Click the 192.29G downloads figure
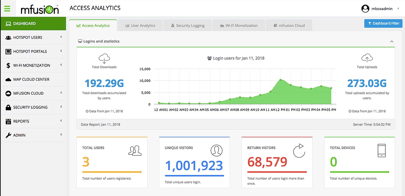The image size is (405, 196). 104,83
